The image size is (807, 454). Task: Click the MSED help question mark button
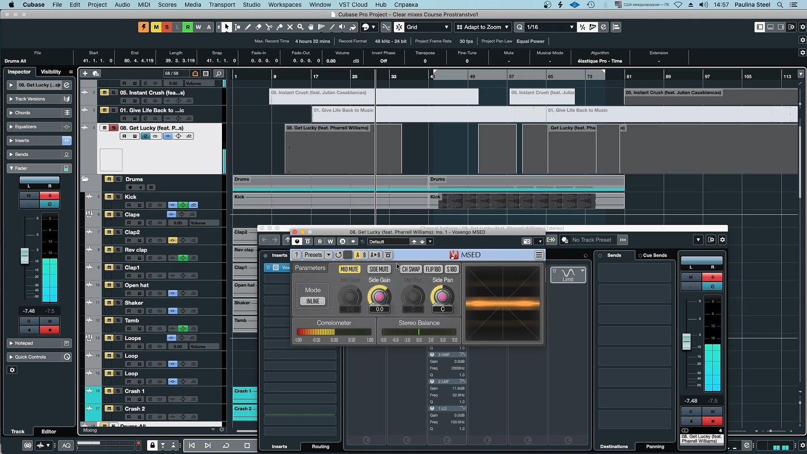(297, 255)
